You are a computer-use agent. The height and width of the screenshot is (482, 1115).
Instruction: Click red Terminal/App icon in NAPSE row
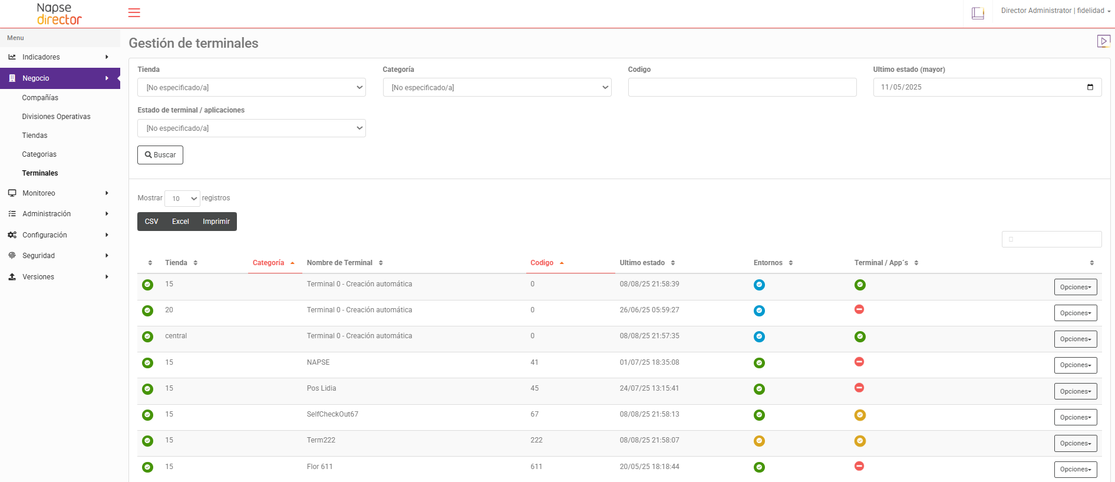coord(859,362)
